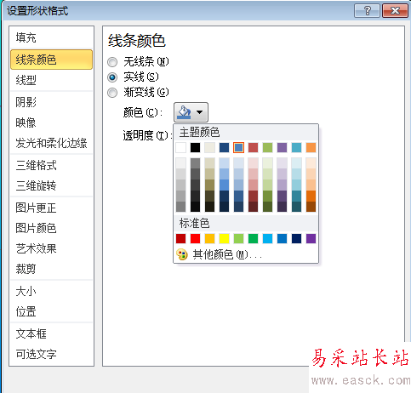Image resolution: width=411 pixels, height=393 pixels.
Task: Open 发光和柔化边缘 settings
Action: pos(51,143)
